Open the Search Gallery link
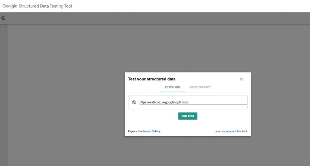 (151, 131)
